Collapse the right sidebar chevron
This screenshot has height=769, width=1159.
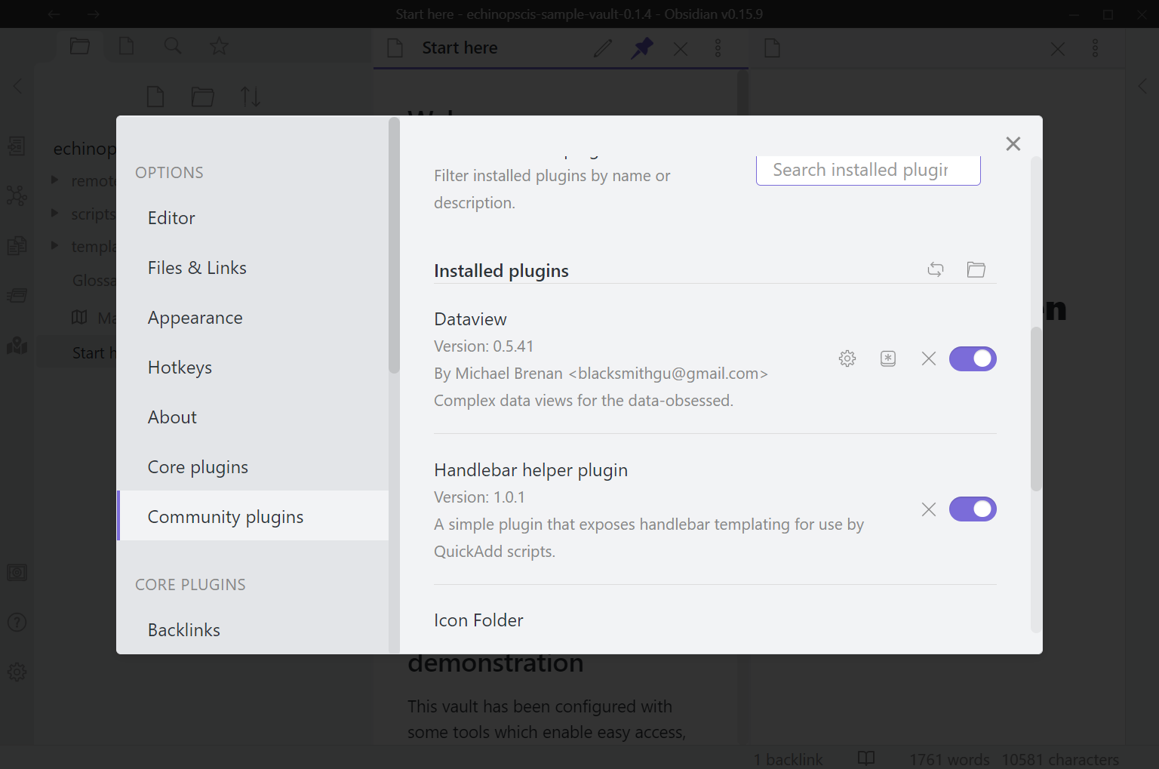point(1142,86)
